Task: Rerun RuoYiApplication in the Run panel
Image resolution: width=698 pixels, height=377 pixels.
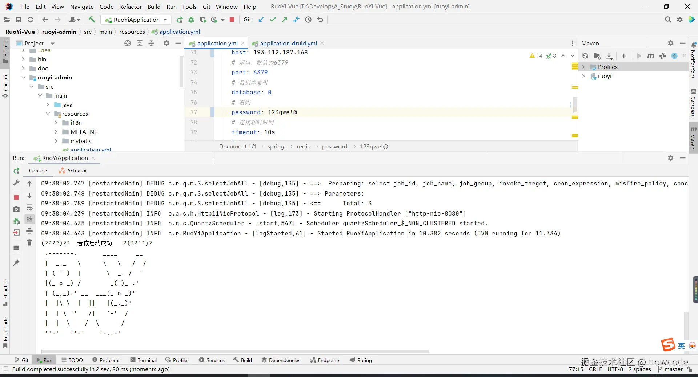Action: coord(16,171)
